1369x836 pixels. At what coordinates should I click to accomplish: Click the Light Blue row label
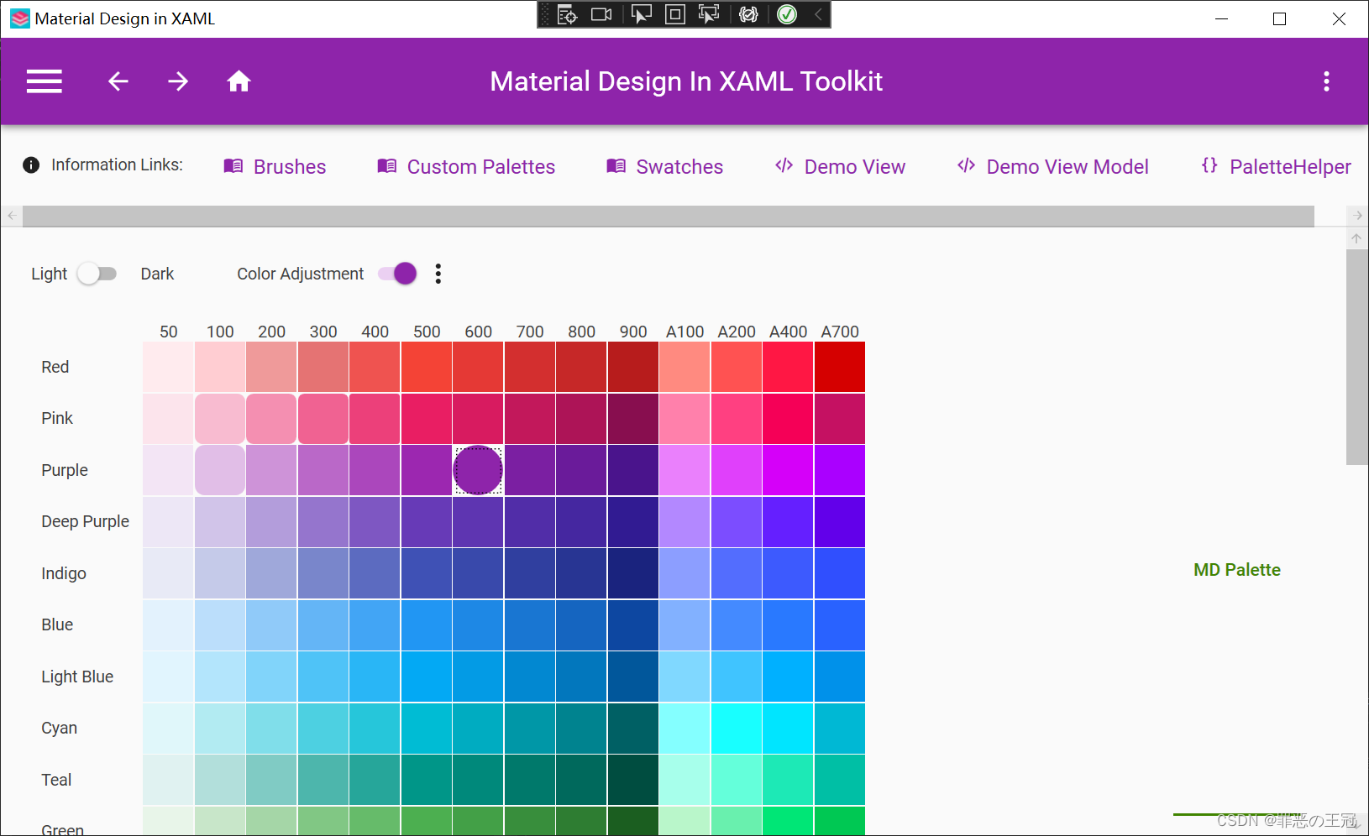tap(77, 677)
